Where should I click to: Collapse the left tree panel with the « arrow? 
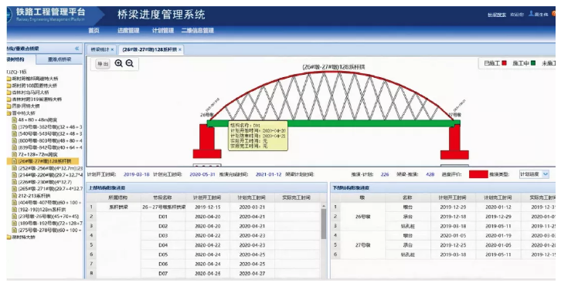(x=76, y=49)
